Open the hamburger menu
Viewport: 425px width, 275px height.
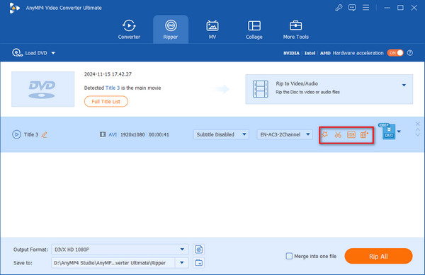coord(366,8)
